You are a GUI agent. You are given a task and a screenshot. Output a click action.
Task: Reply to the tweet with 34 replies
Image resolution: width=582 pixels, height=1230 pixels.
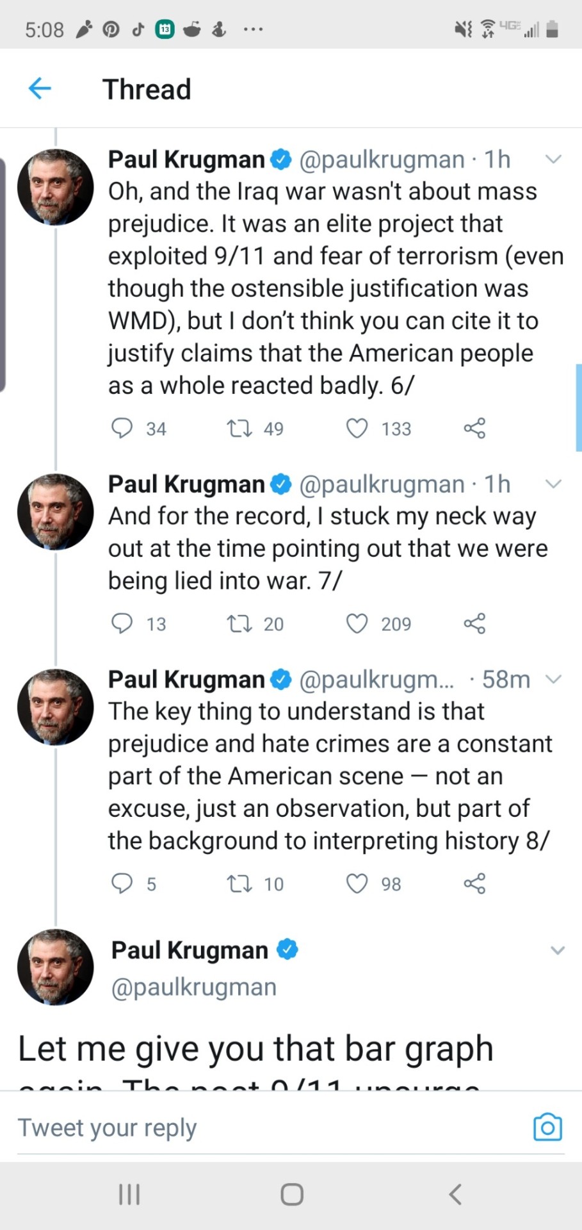tap(122, 428)
